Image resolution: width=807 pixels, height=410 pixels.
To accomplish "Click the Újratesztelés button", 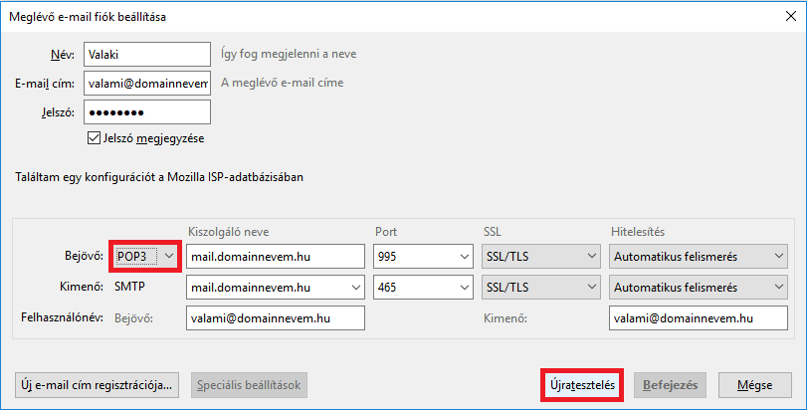I will click(582, 385).
